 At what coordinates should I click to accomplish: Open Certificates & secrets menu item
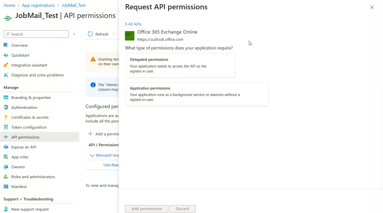[x=30, y=117]
